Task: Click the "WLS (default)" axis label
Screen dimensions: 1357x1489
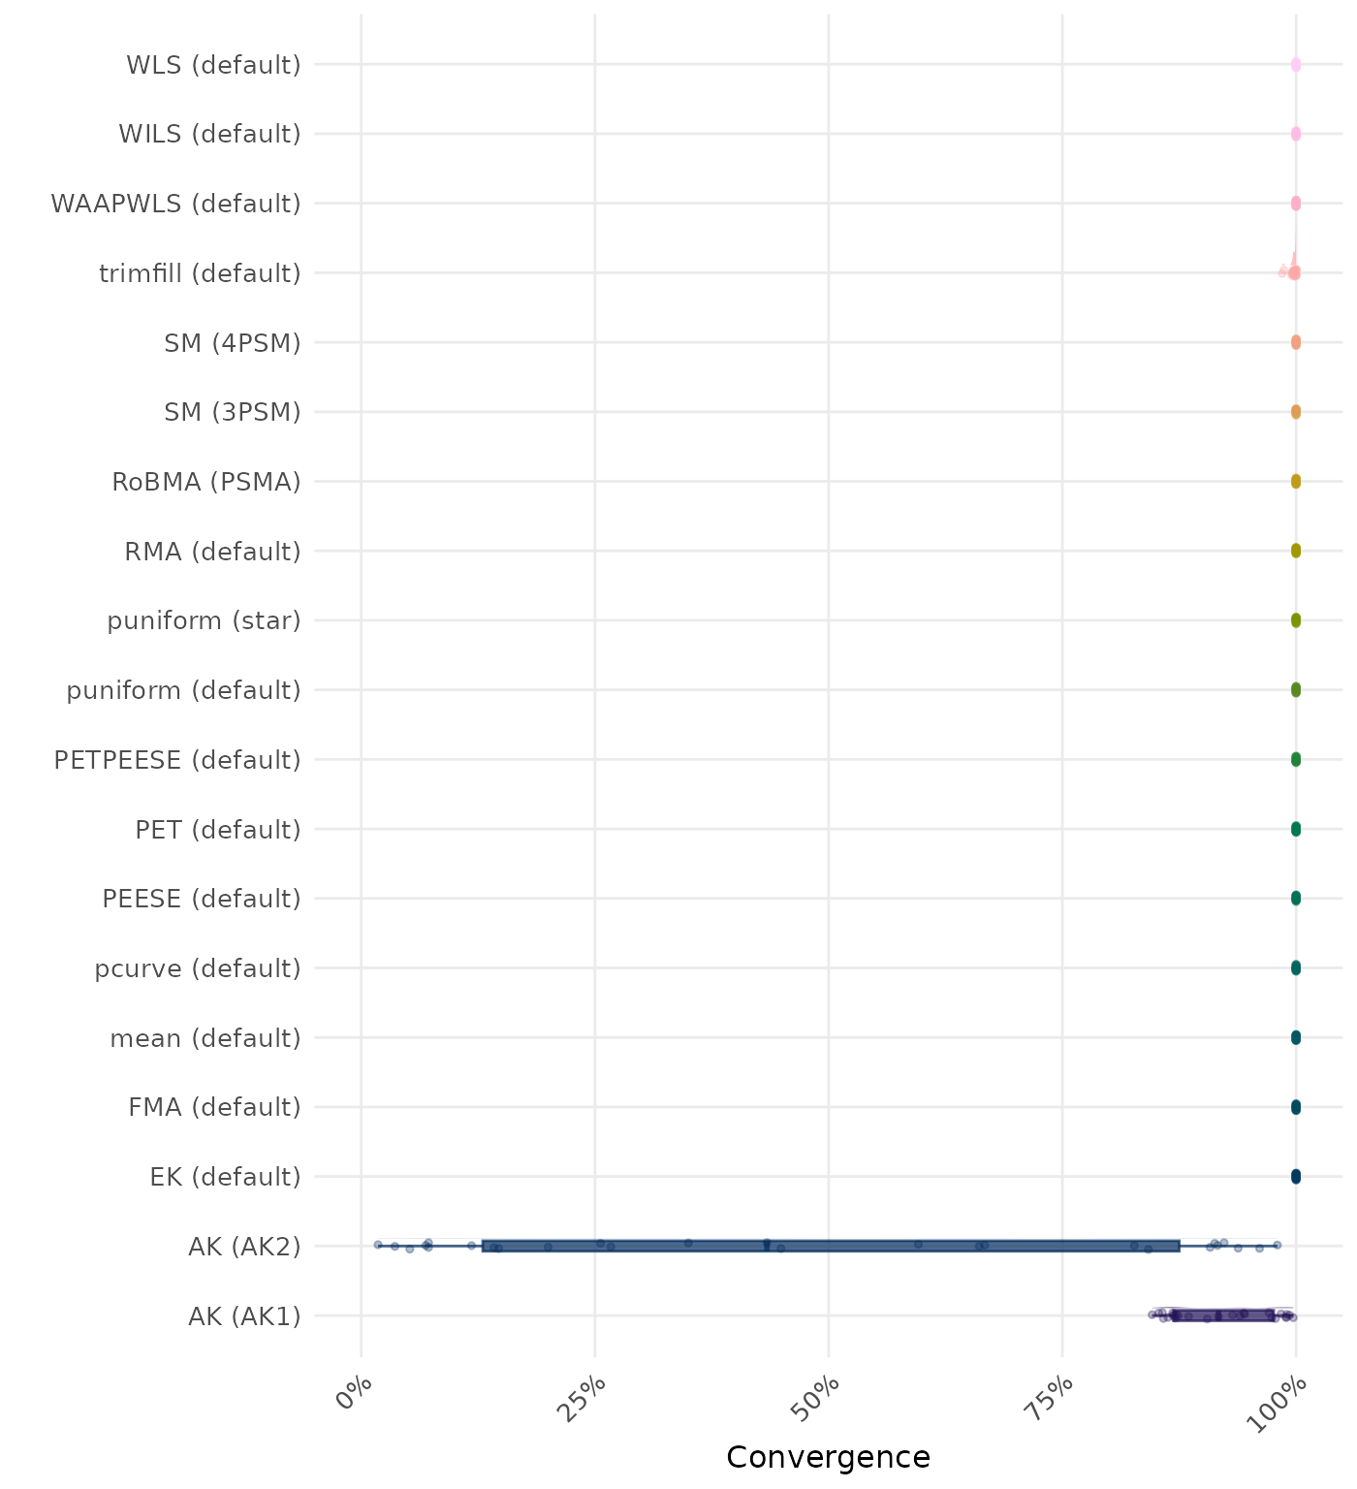Action: [213, 65]
